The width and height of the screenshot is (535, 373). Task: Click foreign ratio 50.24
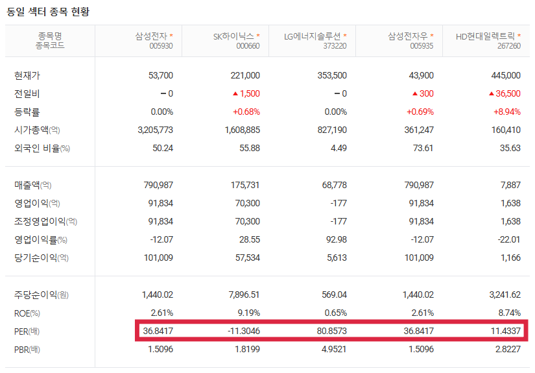pyautogui.click(x=163, y=148)
